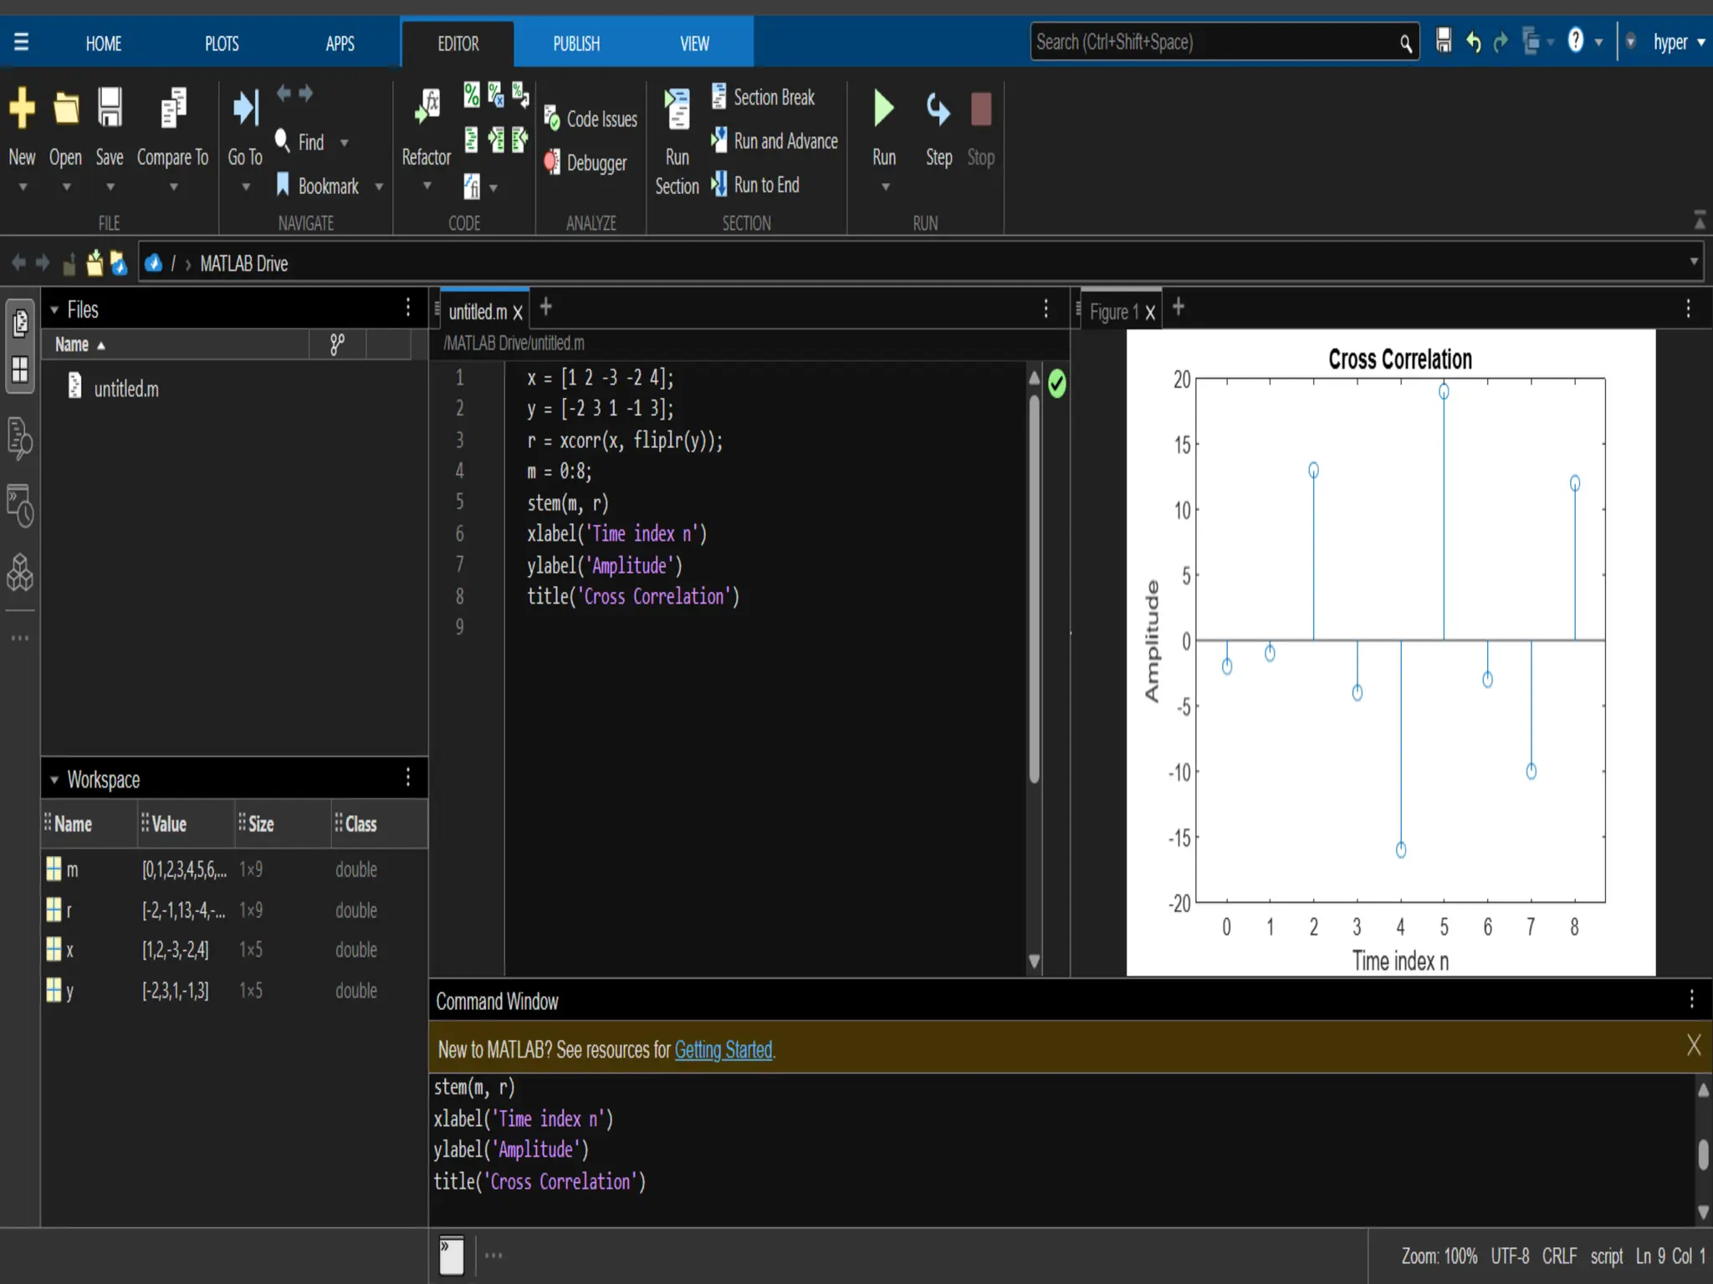This screenshot has height=1284, width=1713.
Task: Close the Getting Started banner
Action: (x=1693, y=1045)
